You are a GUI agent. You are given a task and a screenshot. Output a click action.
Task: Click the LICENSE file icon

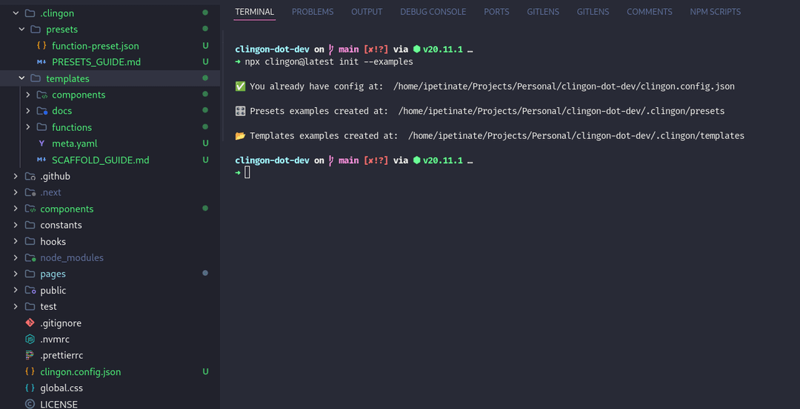coord(30,405)
